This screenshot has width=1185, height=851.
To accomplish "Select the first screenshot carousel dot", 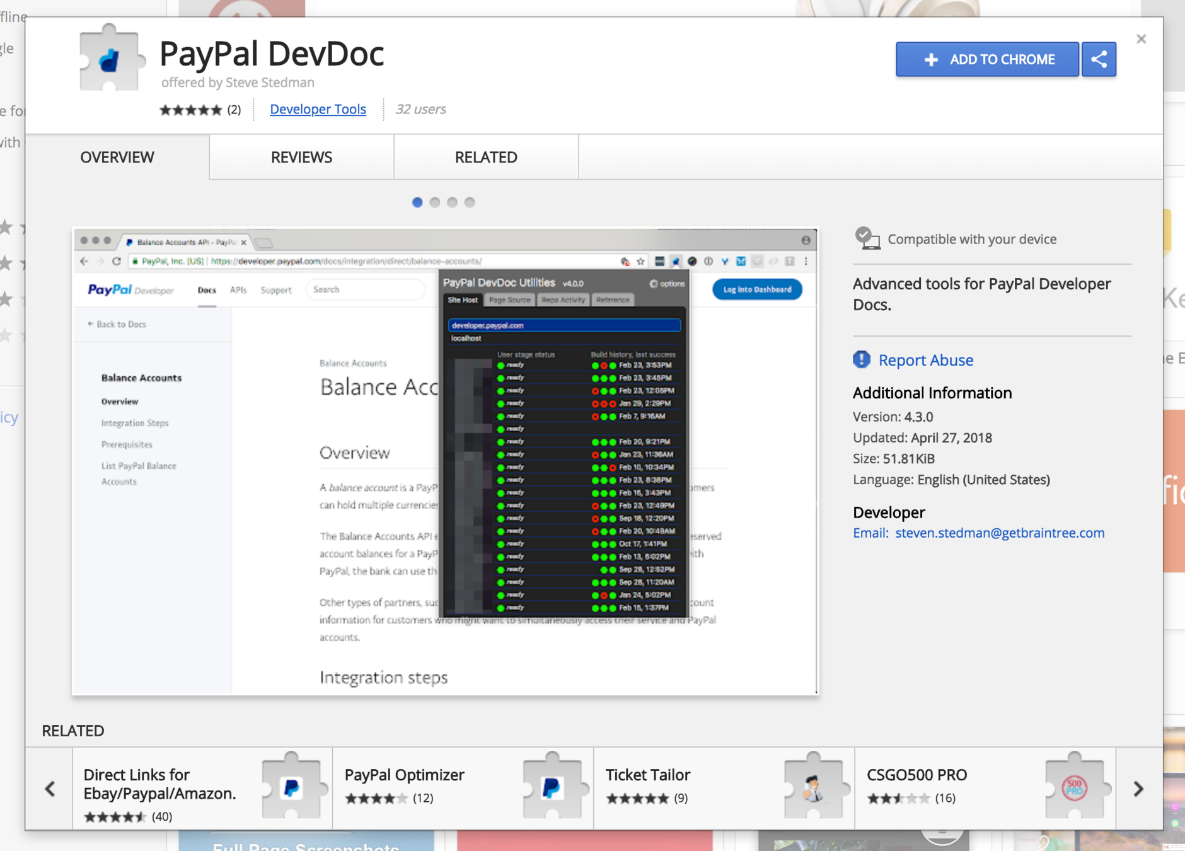I will 417,202.
